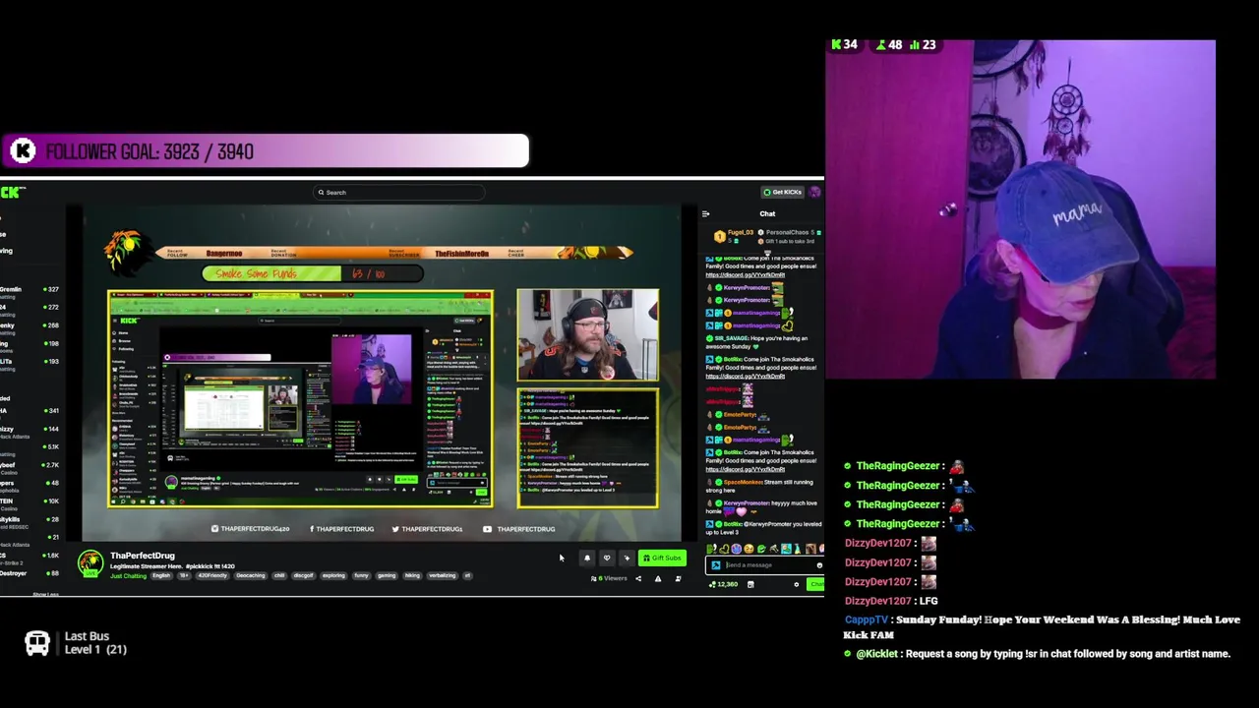Image resolution: width=1259 pixels, height=708 pixels.
Task: Click the Kick logo in top left
Action: coord(12,192)
